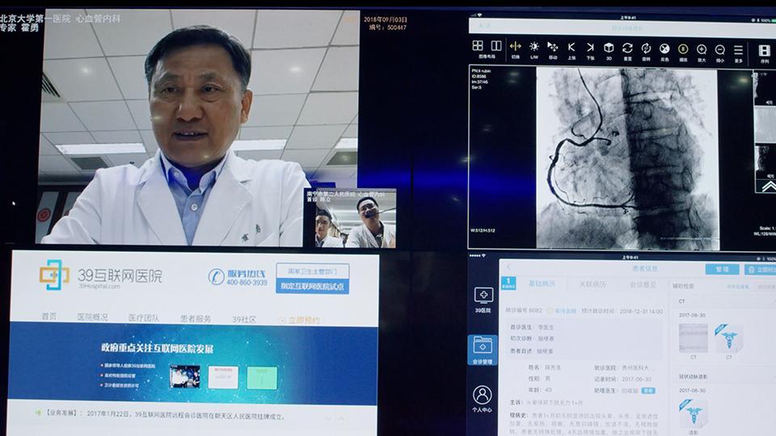
Task: Toggle the 反色 invert color icon
Action: tap(664, 48)
